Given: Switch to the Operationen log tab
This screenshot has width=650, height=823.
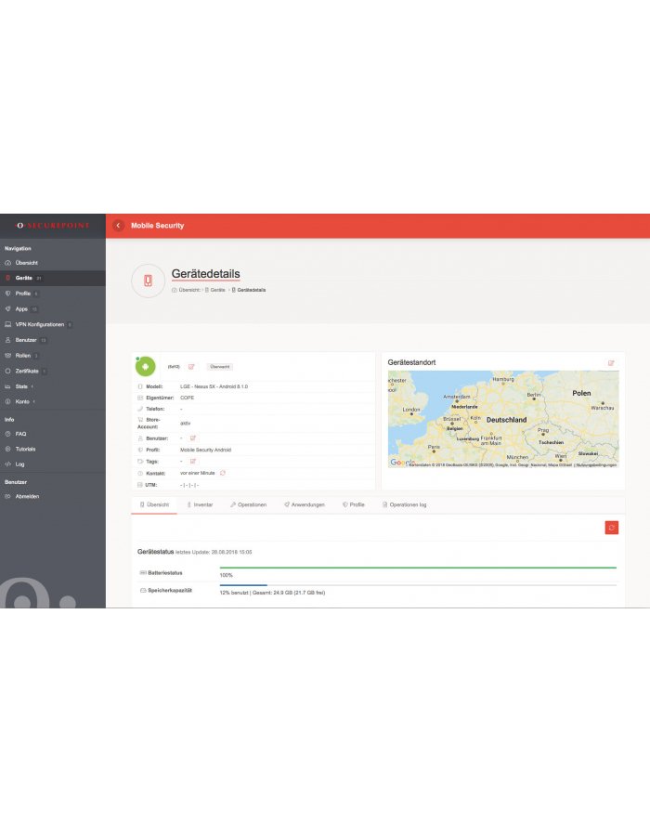Looking at the screenshot, I should pos(405,504).
